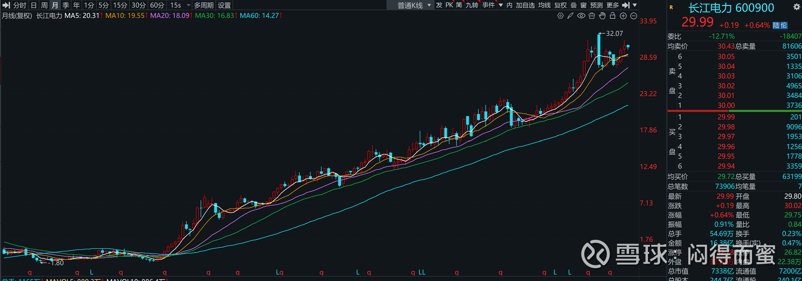Click sell level 6 price 30.05
Viewport: 802px width, 281px height.
tap(726, 57)
